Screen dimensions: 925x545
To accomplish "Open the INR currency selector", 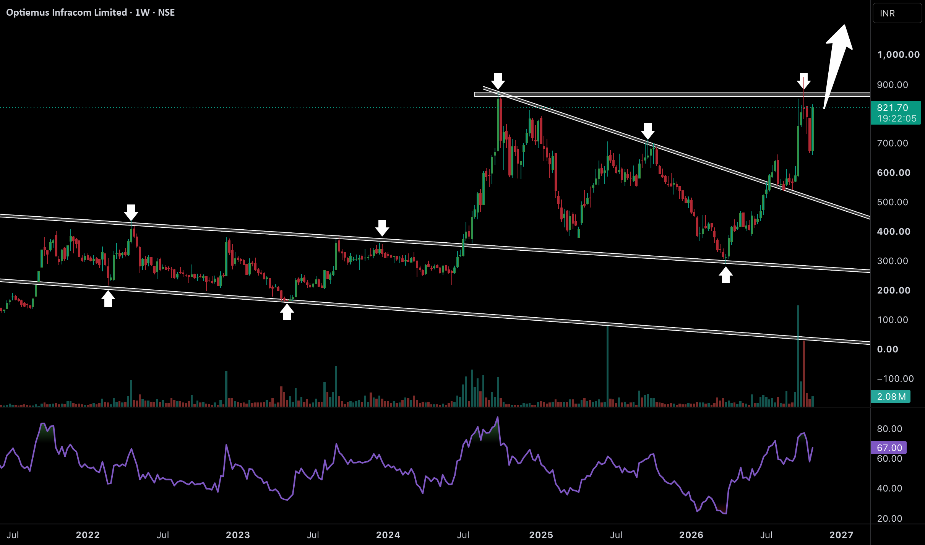I will pyautogui.click(x=897, y=13).
